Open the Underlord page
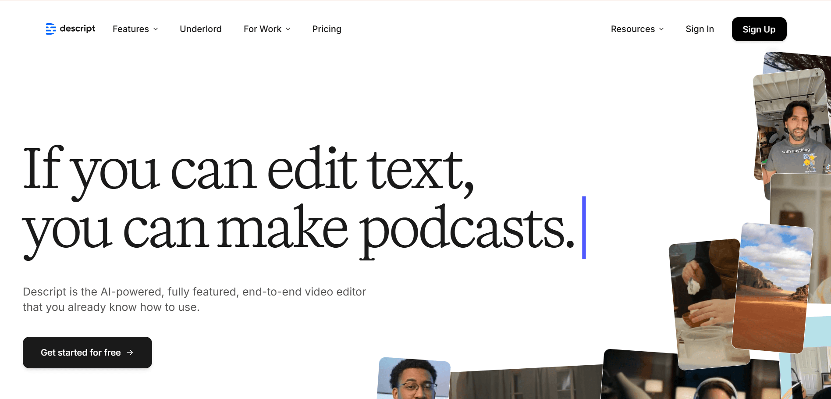Image resolution: width=831 pixels, height=399 pixels. [201, 29]
